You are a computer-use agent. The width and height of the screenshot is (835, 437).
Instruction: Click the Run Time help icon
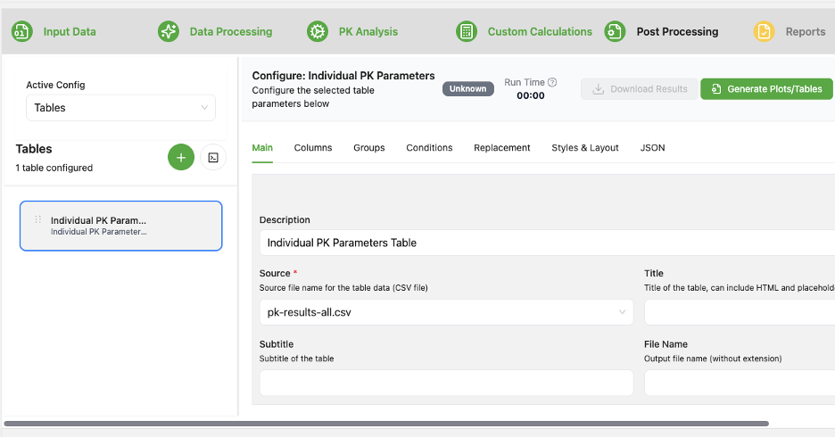tap(552, 82)
